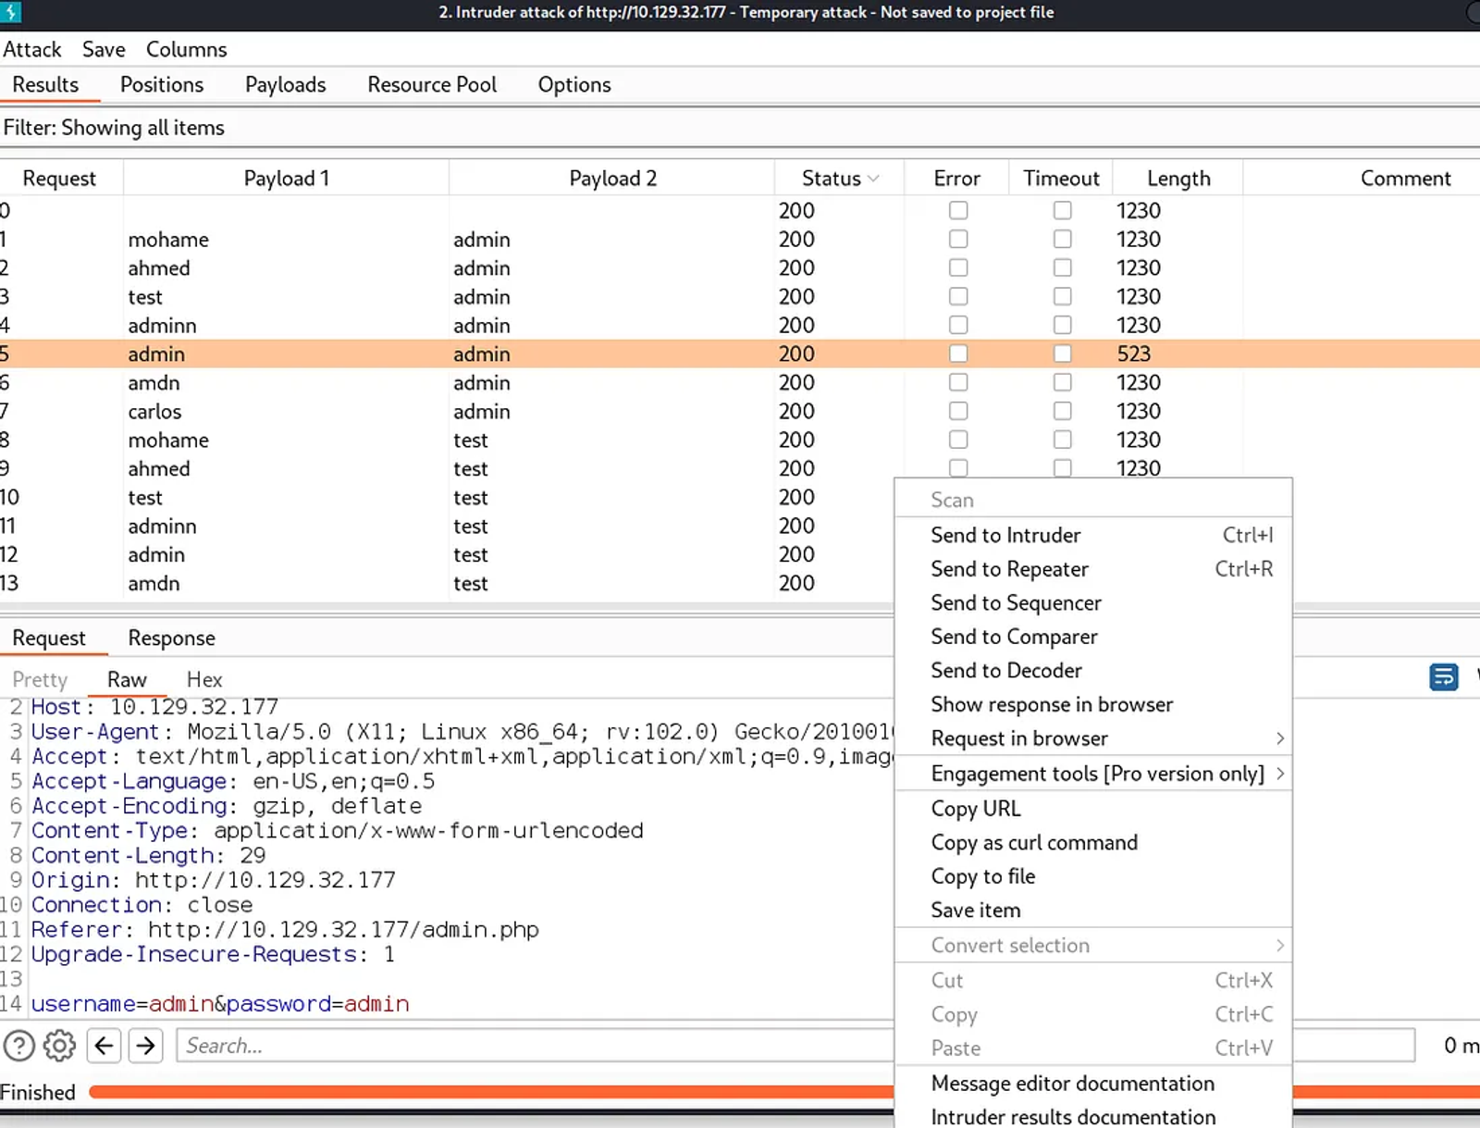Toggle Error checkbox for request 8
This screenshot has height=1128, width=1480.
point(958,440)
